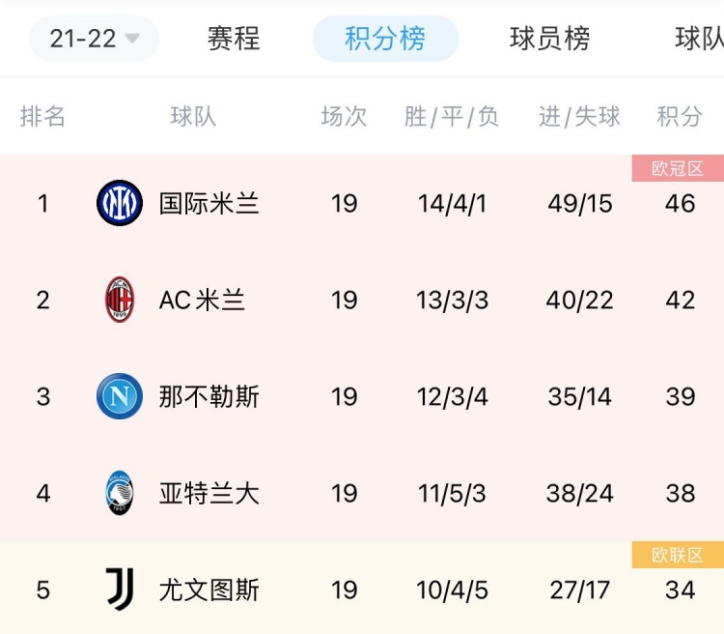
Task: Click the Inter Milan club logo
Action: click(x=120, y=203)
